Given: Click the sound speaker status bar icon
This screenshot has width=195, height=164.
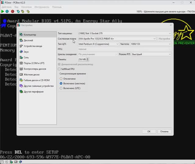Looking at the screenshot, I should coord(20,162).
